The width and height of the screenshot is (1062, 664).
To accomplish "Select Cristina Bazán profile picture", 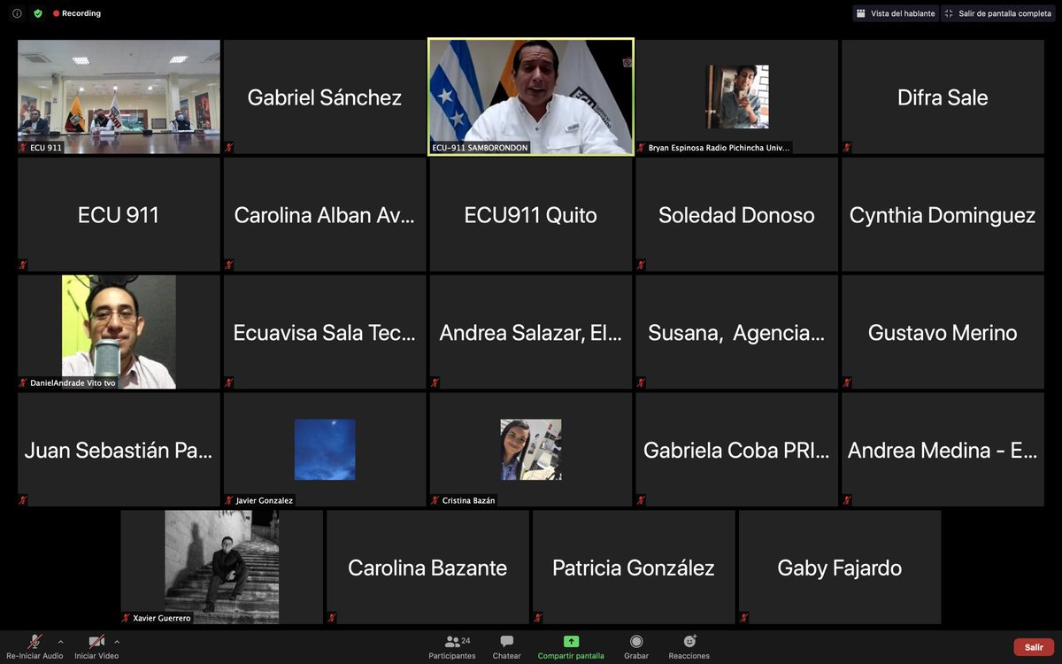I will (x=531, y=450).
